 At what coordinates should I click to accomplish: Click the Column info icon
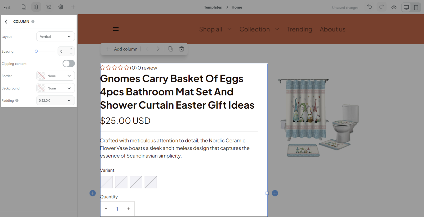click(x=33, y=22)
